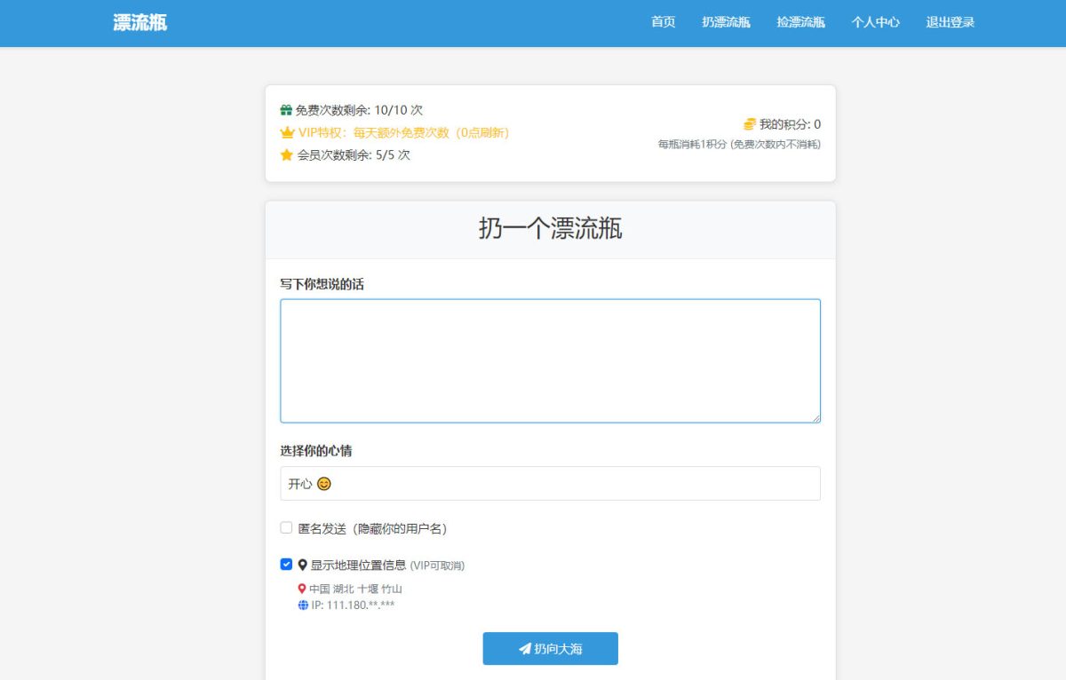
Task: Go to the 首页 nav item
Action: pyautogui.click(x=664, y=22)
